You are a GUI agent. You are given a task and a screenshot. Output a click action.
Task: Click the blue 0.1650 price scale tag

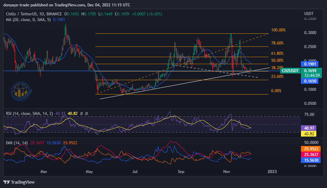310,81
